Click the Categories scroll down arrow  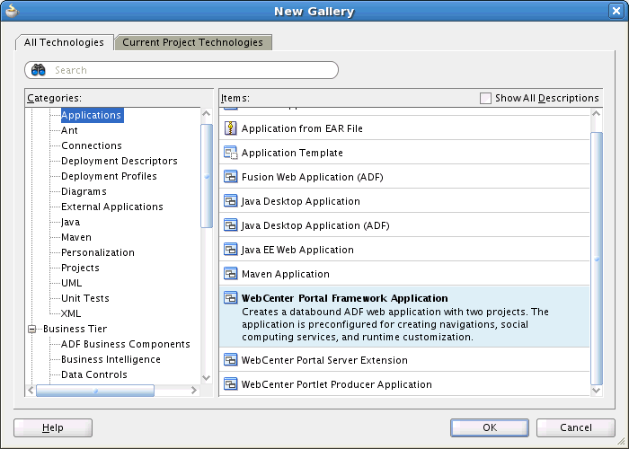pos(206,378)
